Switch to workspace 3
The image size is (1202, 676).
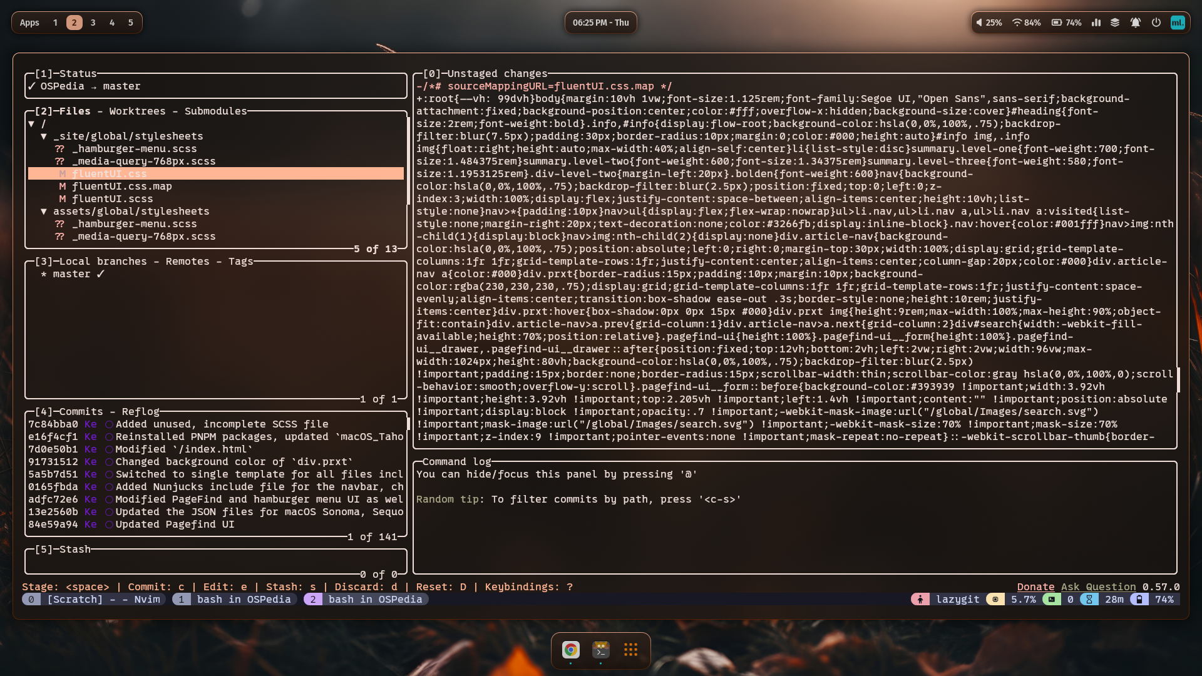[93, 23]
